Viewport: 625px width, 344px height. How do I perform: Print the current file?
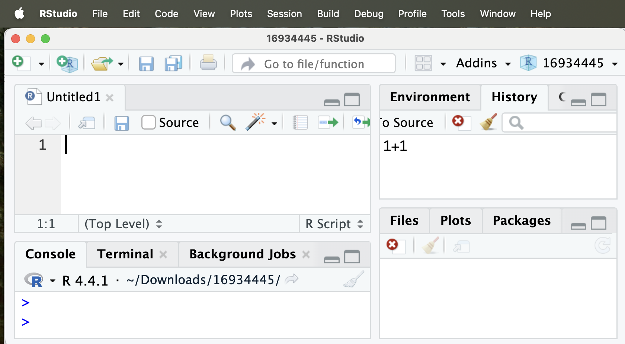[x=208, y=63]
